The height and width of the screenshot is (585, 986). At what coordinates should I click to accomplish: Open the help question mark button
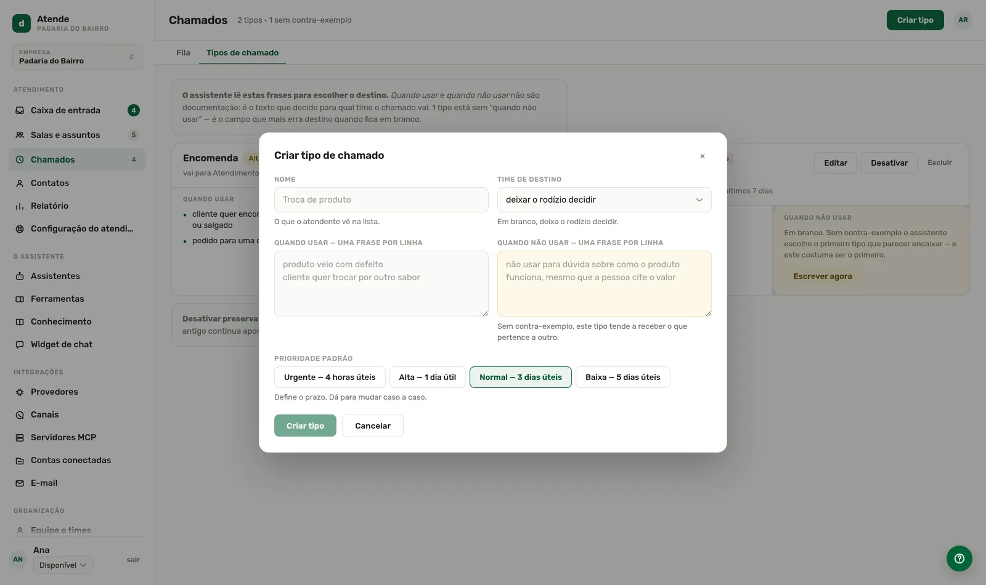coord(960,559)
